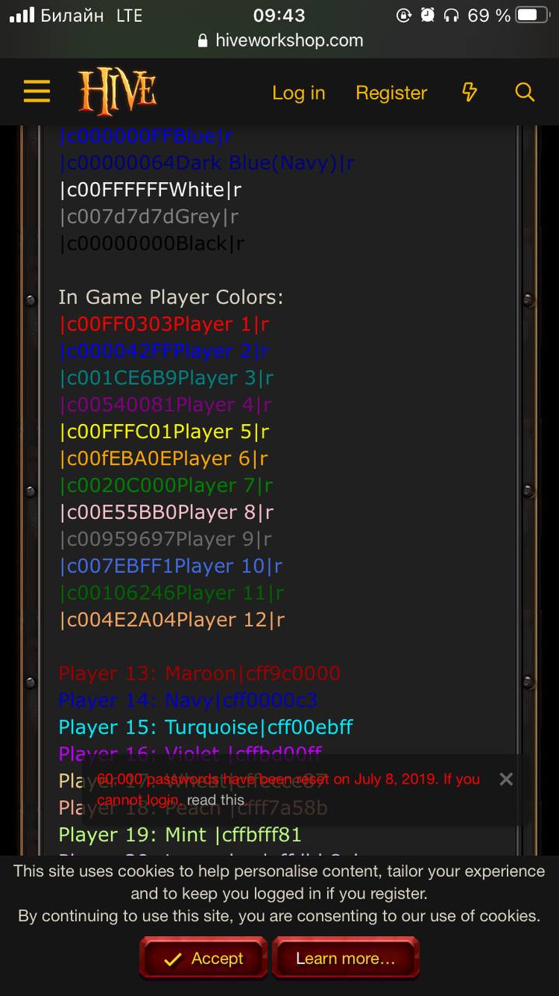
Task: Dismiss the password reset notice
Action: click(506, 779)
